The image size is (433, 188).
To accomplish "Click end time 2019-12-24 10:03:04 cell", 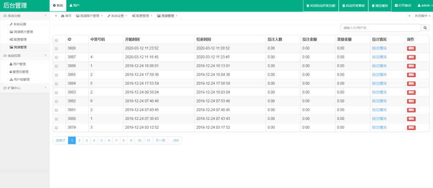I will pyautogui.click(x=230, y=92).
